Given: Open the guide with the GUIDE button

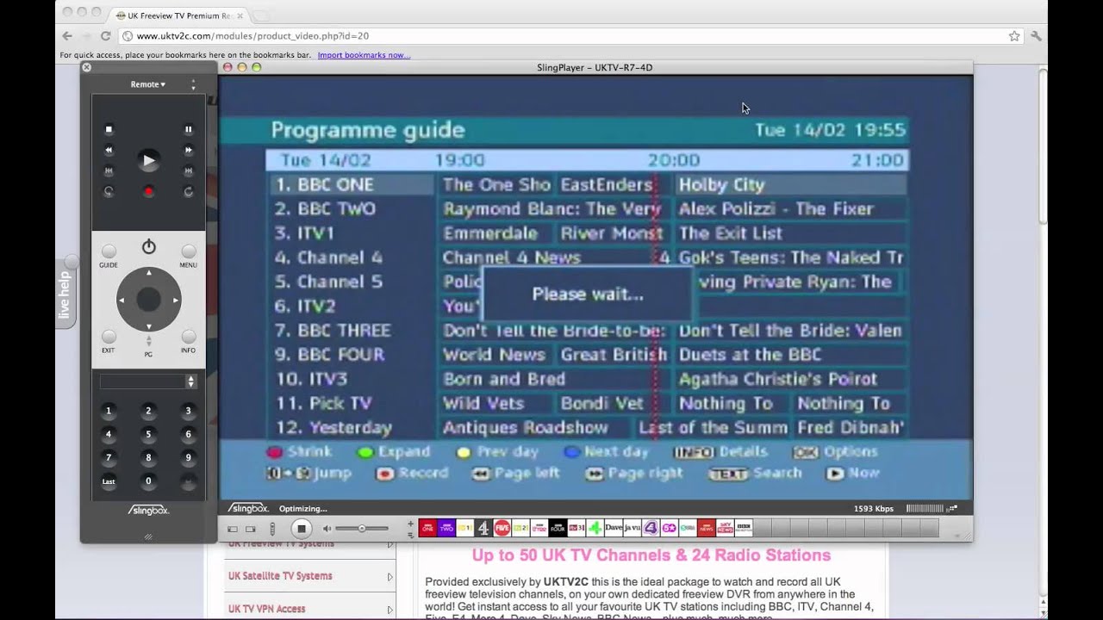Looking at the screenshot, I should pyautogui.click(x=109, y=251).
